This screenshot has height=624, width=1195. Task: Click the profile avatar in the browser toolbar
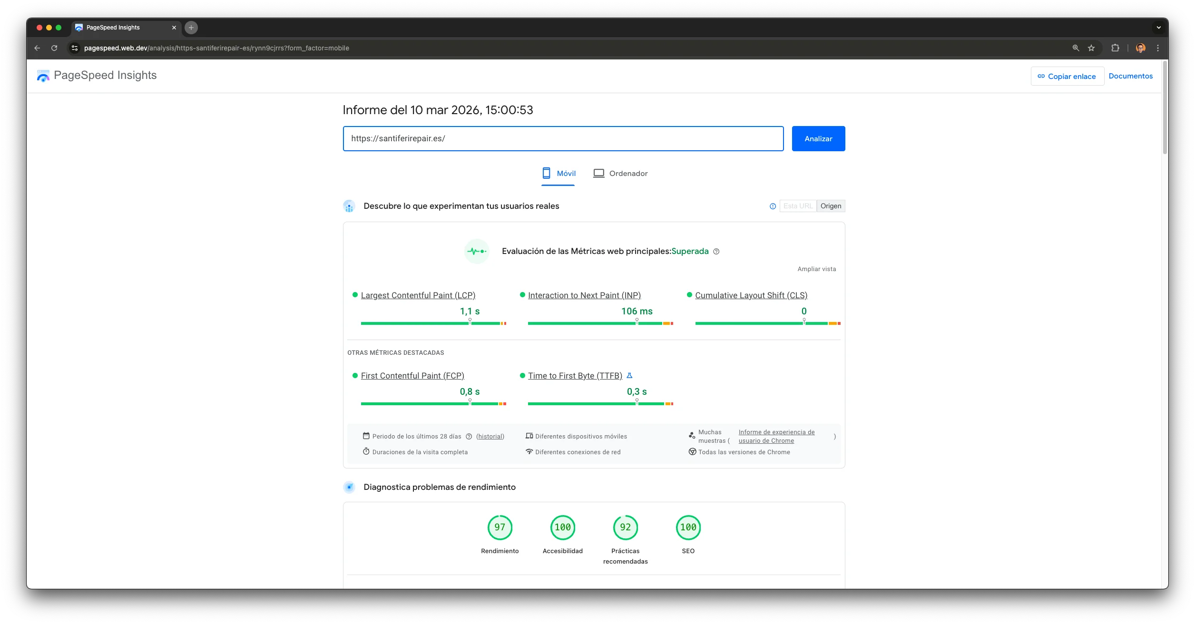tap(1140, 48)
